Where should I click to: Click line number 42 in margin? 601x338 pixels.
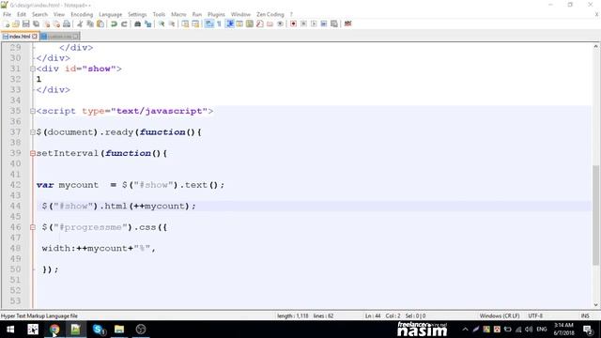click(15, 185)
